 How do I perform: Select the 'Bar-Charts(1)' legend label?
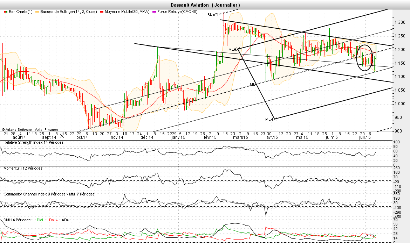coord(21,12)
